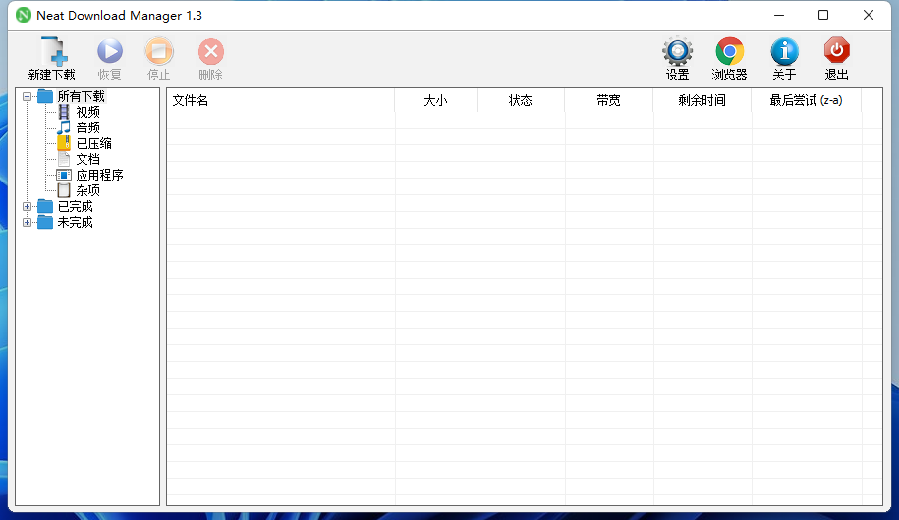The width and height of the screenshot is (899, 520).
Task: Select the 杂项 category label
Action: click(87, 190)
